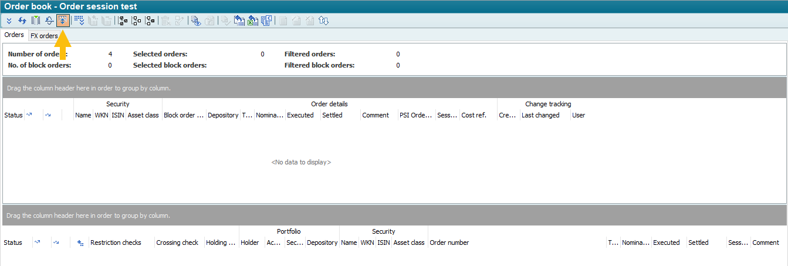
Task: Click the User column header
Action: [x=579, y=115]
